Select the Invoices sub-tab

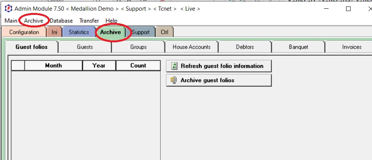[x=349, y=47]
